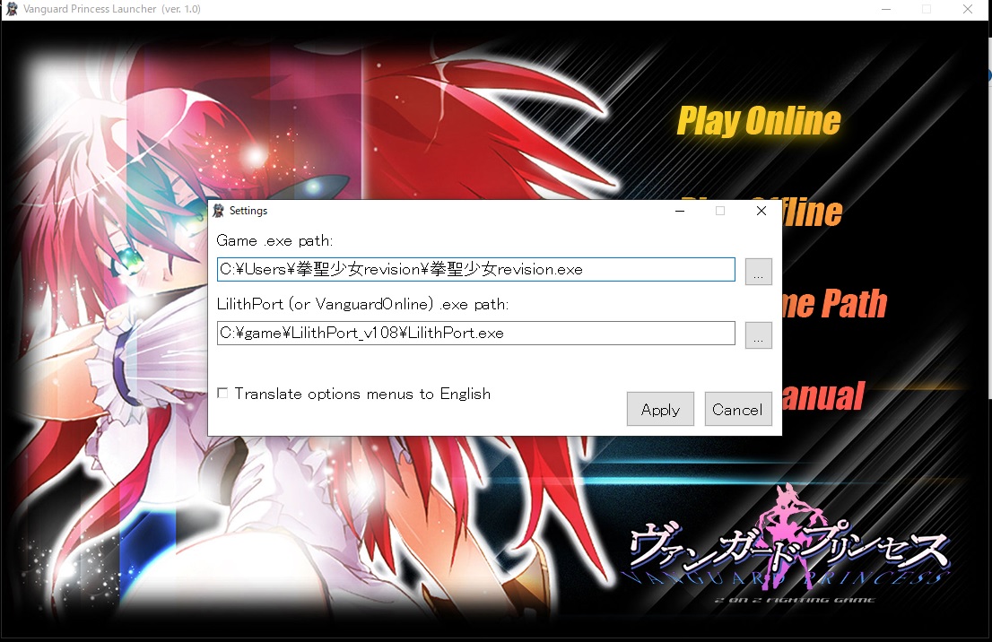
Task: Minimize the Vanguard Princess Launcher window
Action: 886,9
